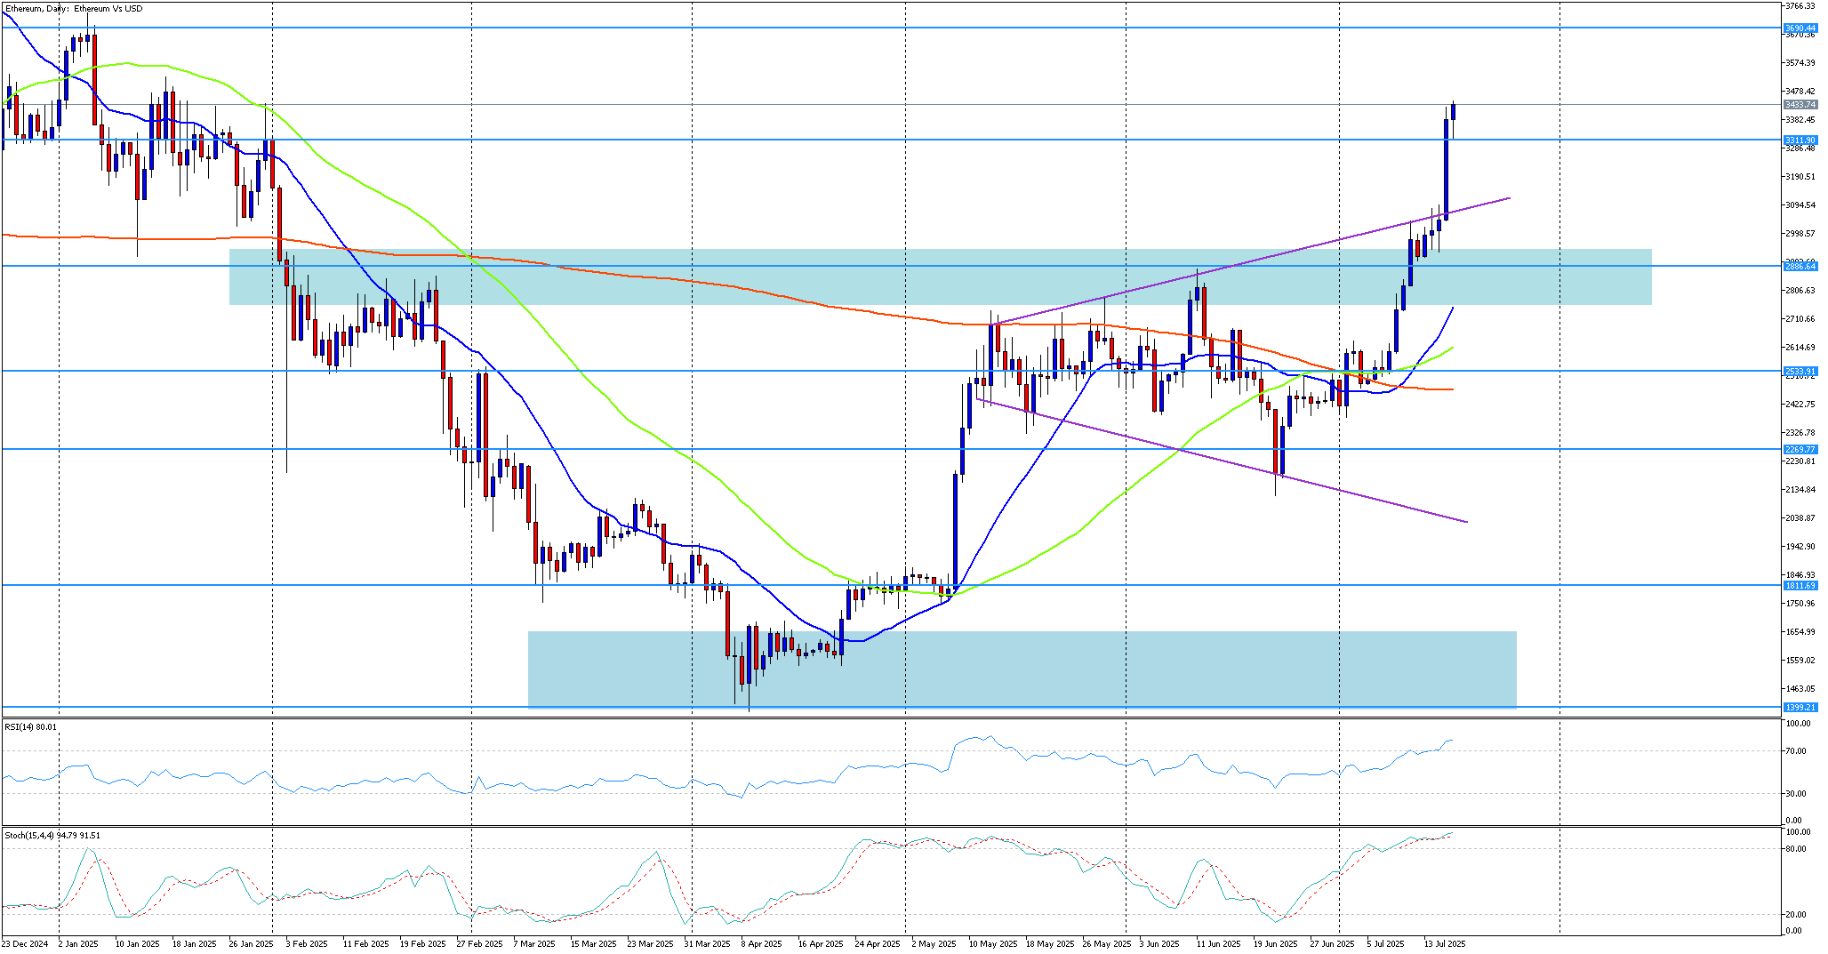Click the 3190.51 price axis label
Image resolution: width=1828 pixels, height=954 pixels.
tap(1800, 177)
